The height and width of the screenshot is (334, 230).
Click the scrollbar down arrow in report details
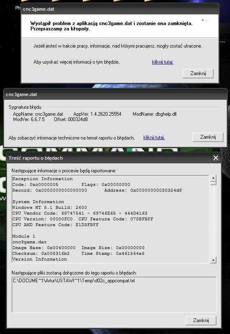[213, 260]
